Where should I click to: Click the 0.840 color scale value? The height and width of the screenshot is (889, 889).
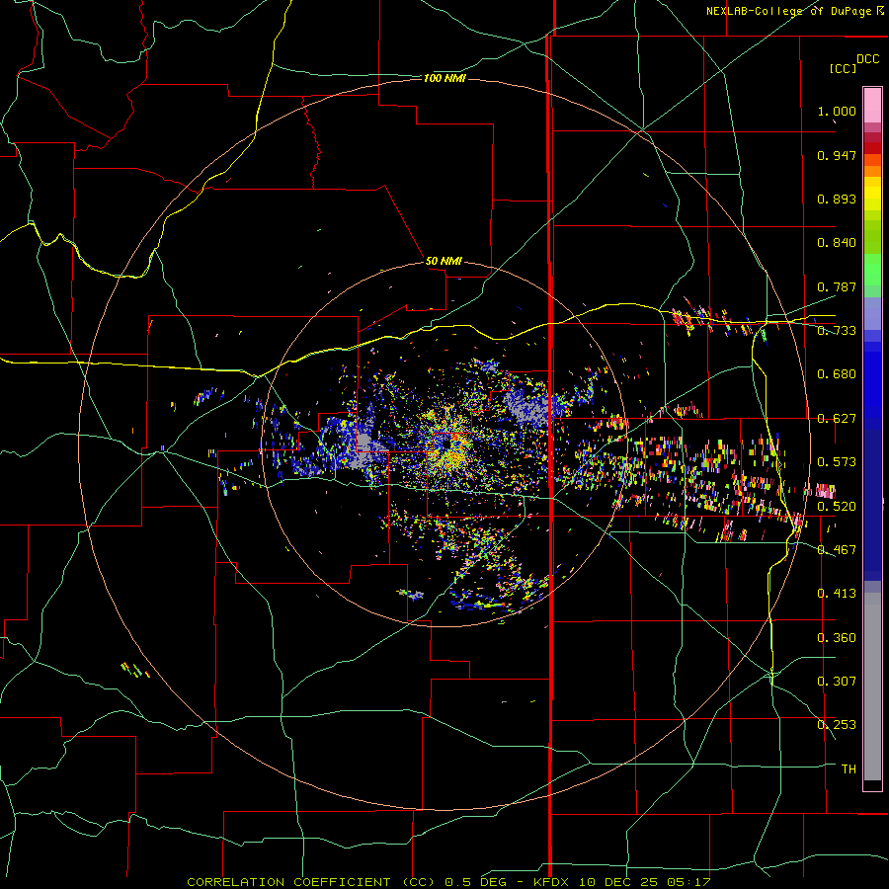point(837,243)
